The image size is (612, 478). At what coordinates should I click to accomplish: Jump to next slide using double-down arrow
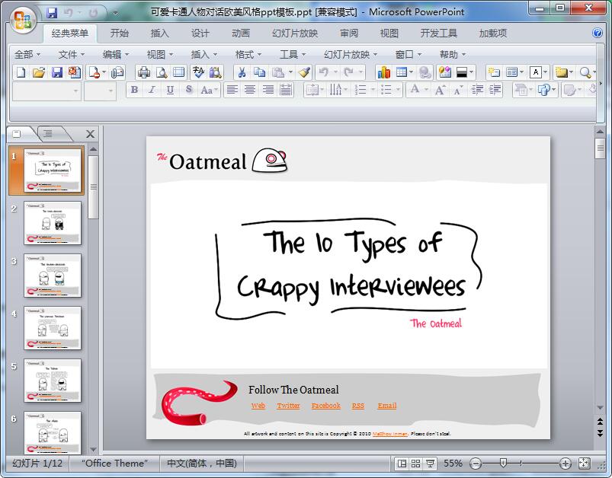[600, 433]
